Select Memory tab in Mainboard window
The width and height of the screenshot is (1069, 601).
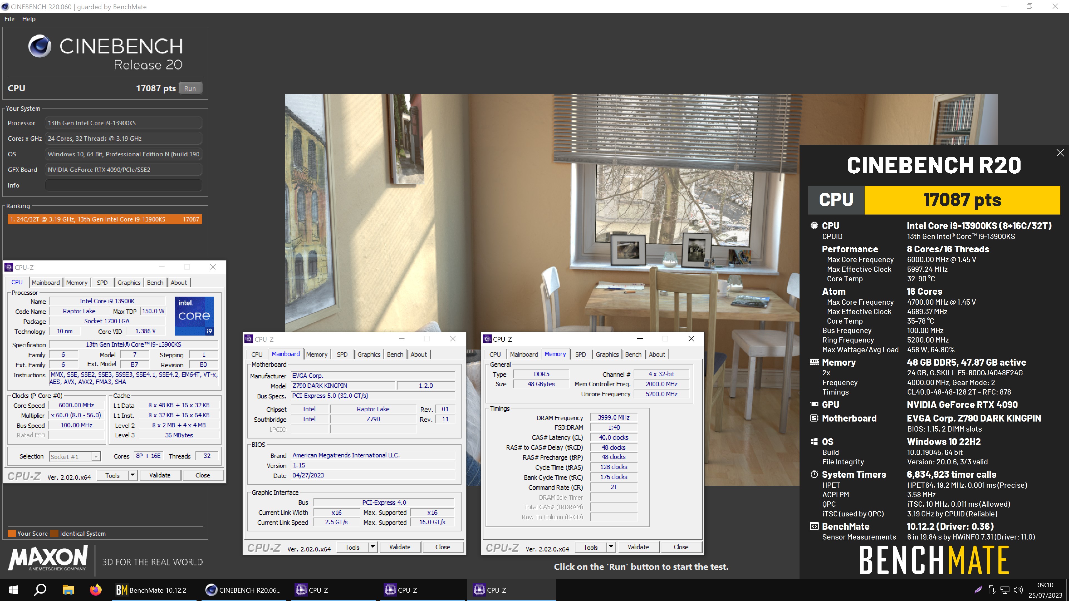(x=317, y=354)
